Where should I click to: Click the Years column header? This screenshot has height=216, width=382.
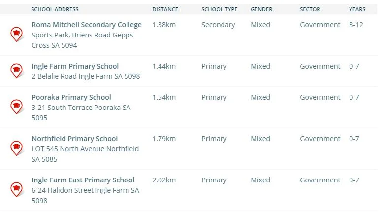pos(357,9)
